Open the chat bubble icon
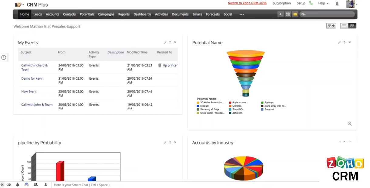 (26, 184)
